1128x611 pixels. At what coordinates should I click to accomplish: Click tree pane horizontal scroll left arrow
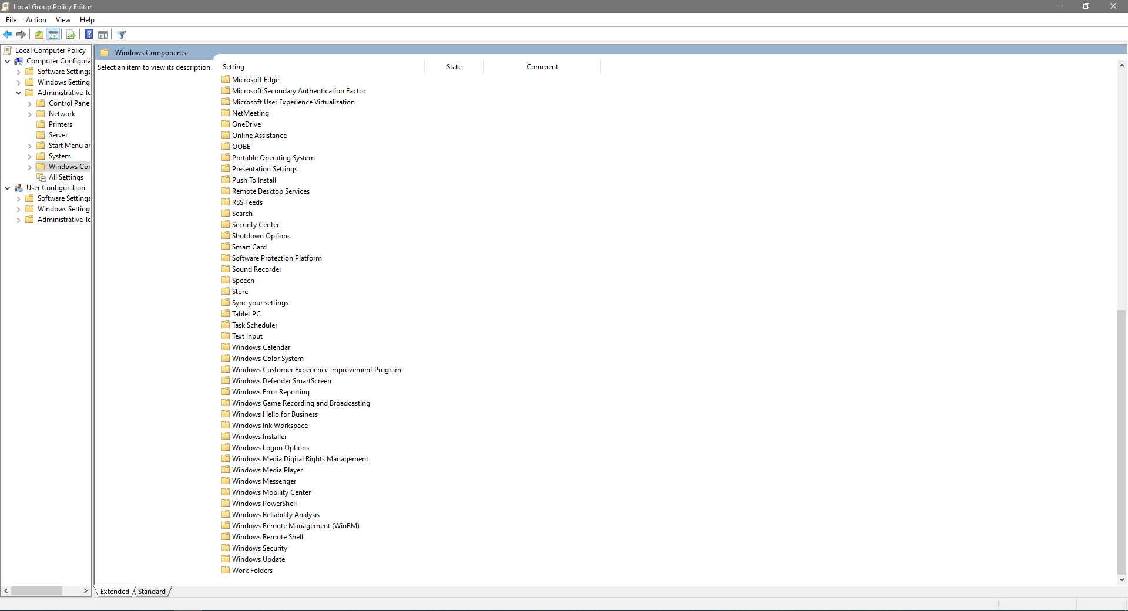(6, 591)
